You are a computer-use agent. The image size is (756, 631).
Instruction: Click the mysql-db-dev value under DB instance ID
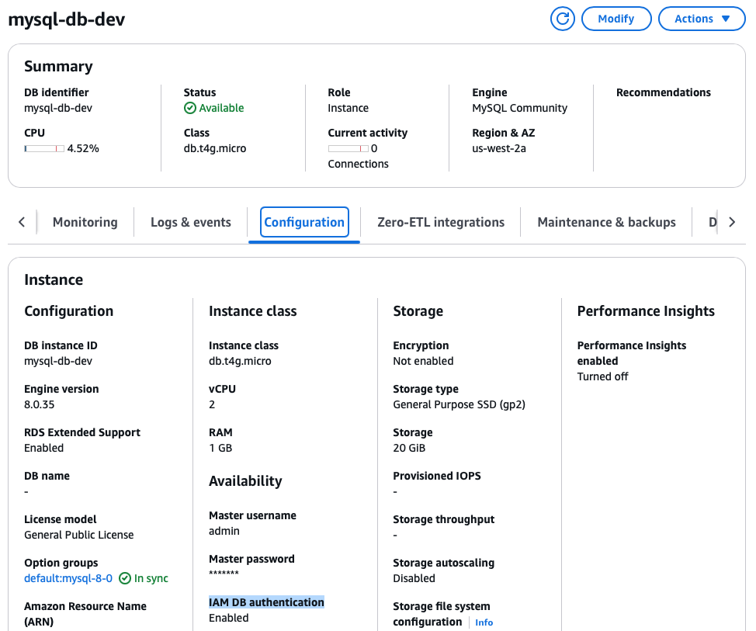pyautogui.click(x=58, y=361)
